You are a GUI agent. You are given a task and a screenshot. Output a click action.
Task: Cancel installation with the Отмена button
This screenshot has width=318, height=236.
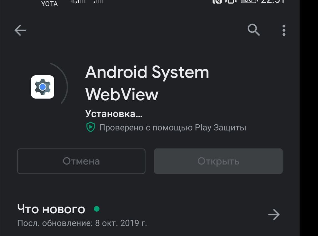tap(81, 161)
